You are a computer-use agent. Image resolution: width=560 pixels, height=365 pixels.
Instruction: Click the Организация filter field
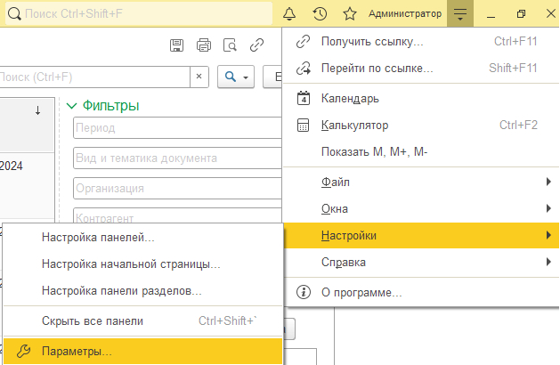coord(177,188)
